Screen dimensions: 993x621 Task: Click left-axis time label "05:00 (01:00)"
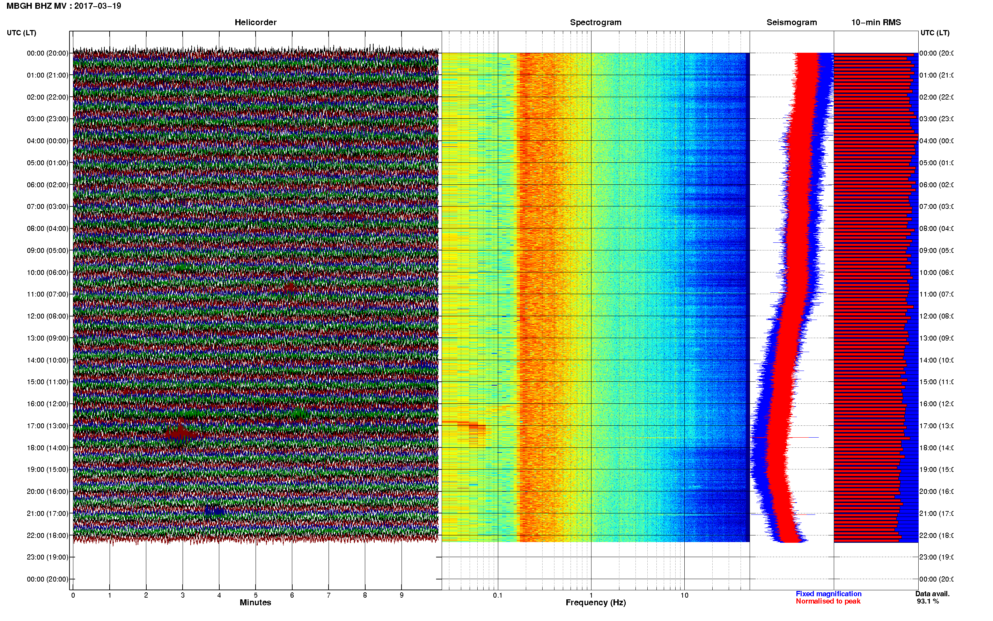(47, 163)
